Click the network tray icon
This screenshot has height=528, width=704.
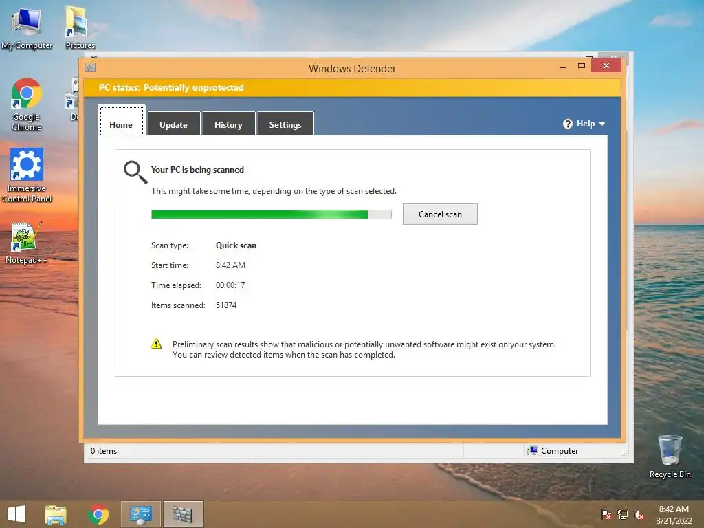click(623, 514)
